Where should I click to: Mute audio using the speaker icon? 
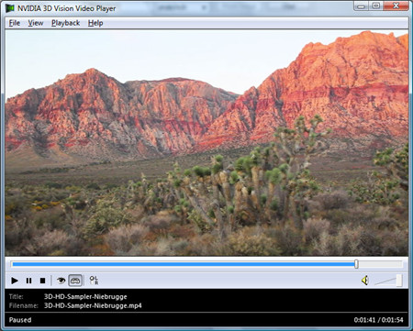tap(365, 281)
